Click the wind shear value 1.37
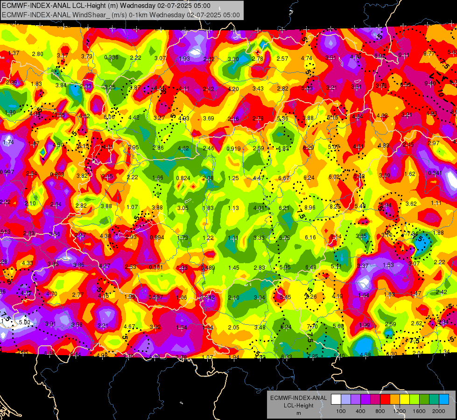457x420 pixels. coord(14,53)
